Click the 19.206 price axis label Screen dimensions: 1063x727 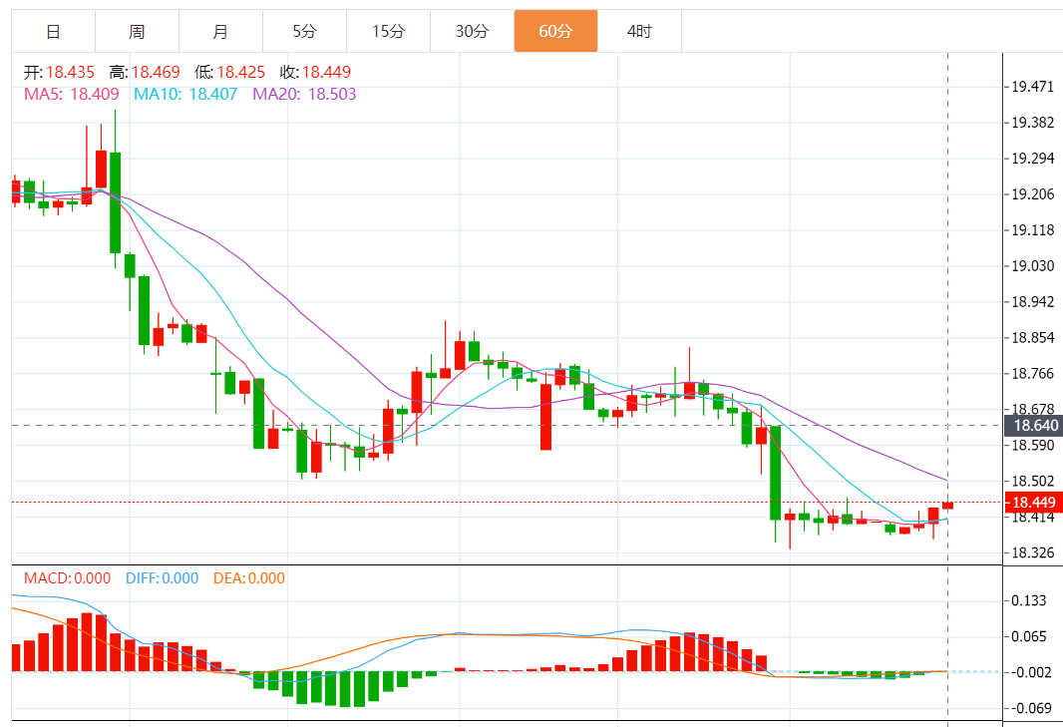pos(1032,193)
